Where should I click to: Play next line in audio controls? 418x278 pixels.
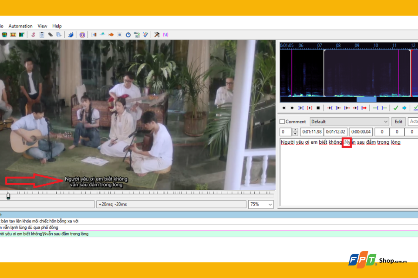[x=293, y=108]
